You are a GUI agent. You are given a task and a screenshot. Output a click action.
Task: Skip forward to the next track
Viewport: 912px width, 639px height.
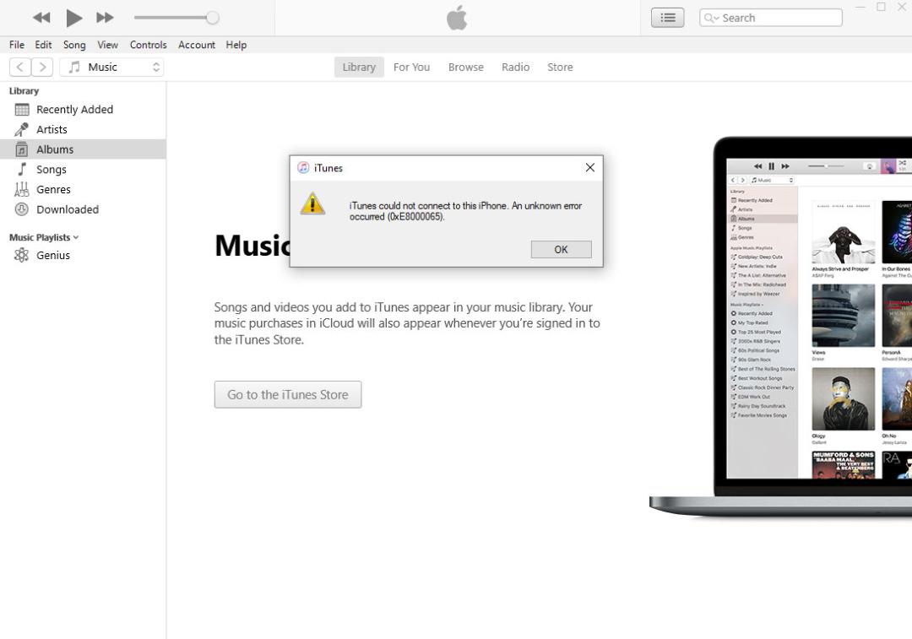tap(106, 18)
